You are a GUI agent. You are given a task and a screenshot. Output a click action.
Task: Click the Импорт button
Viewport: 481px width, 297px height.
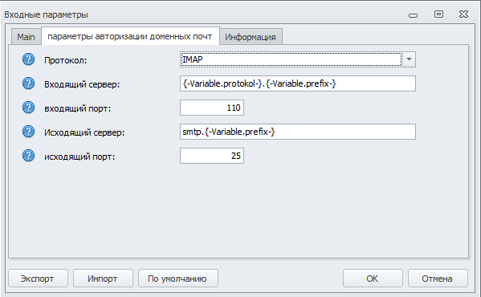pos(103,279)
